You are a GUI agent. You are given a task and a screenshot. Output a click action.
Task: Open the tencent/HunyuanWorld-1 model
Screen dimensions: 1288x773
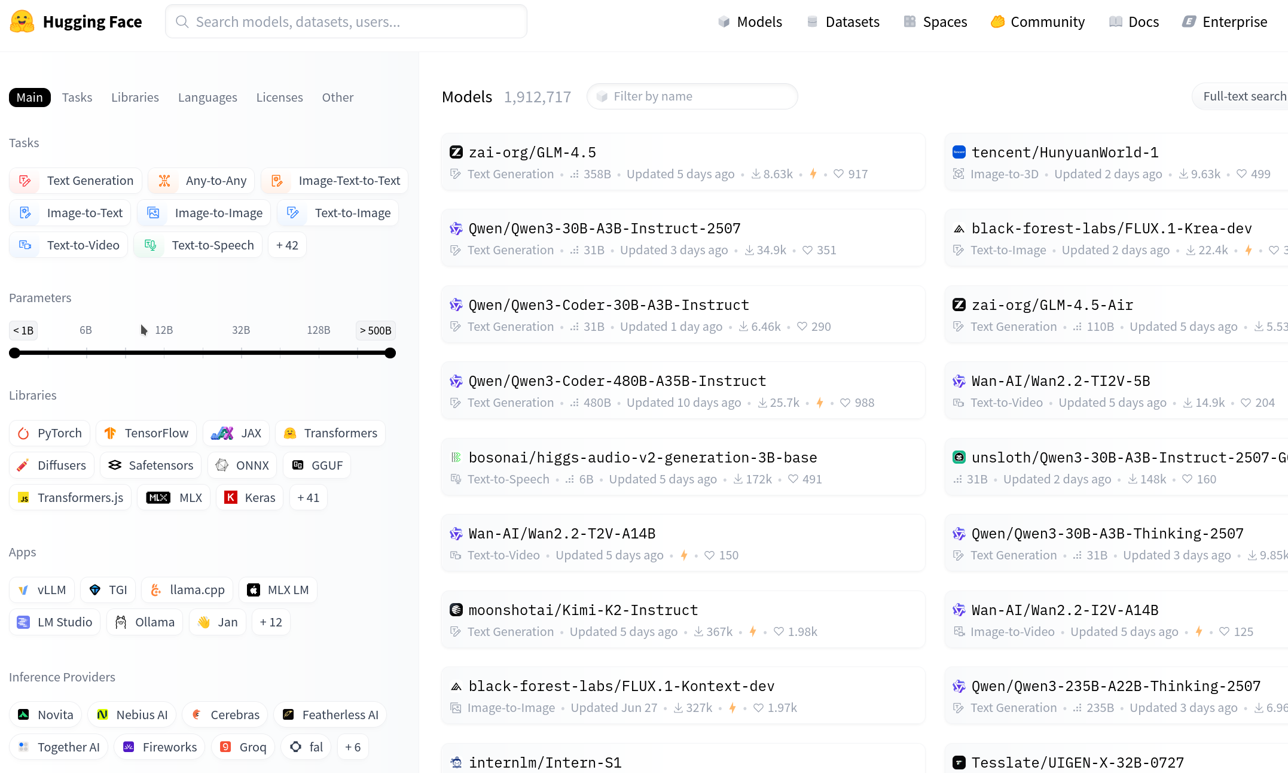tap(1116, 162)
